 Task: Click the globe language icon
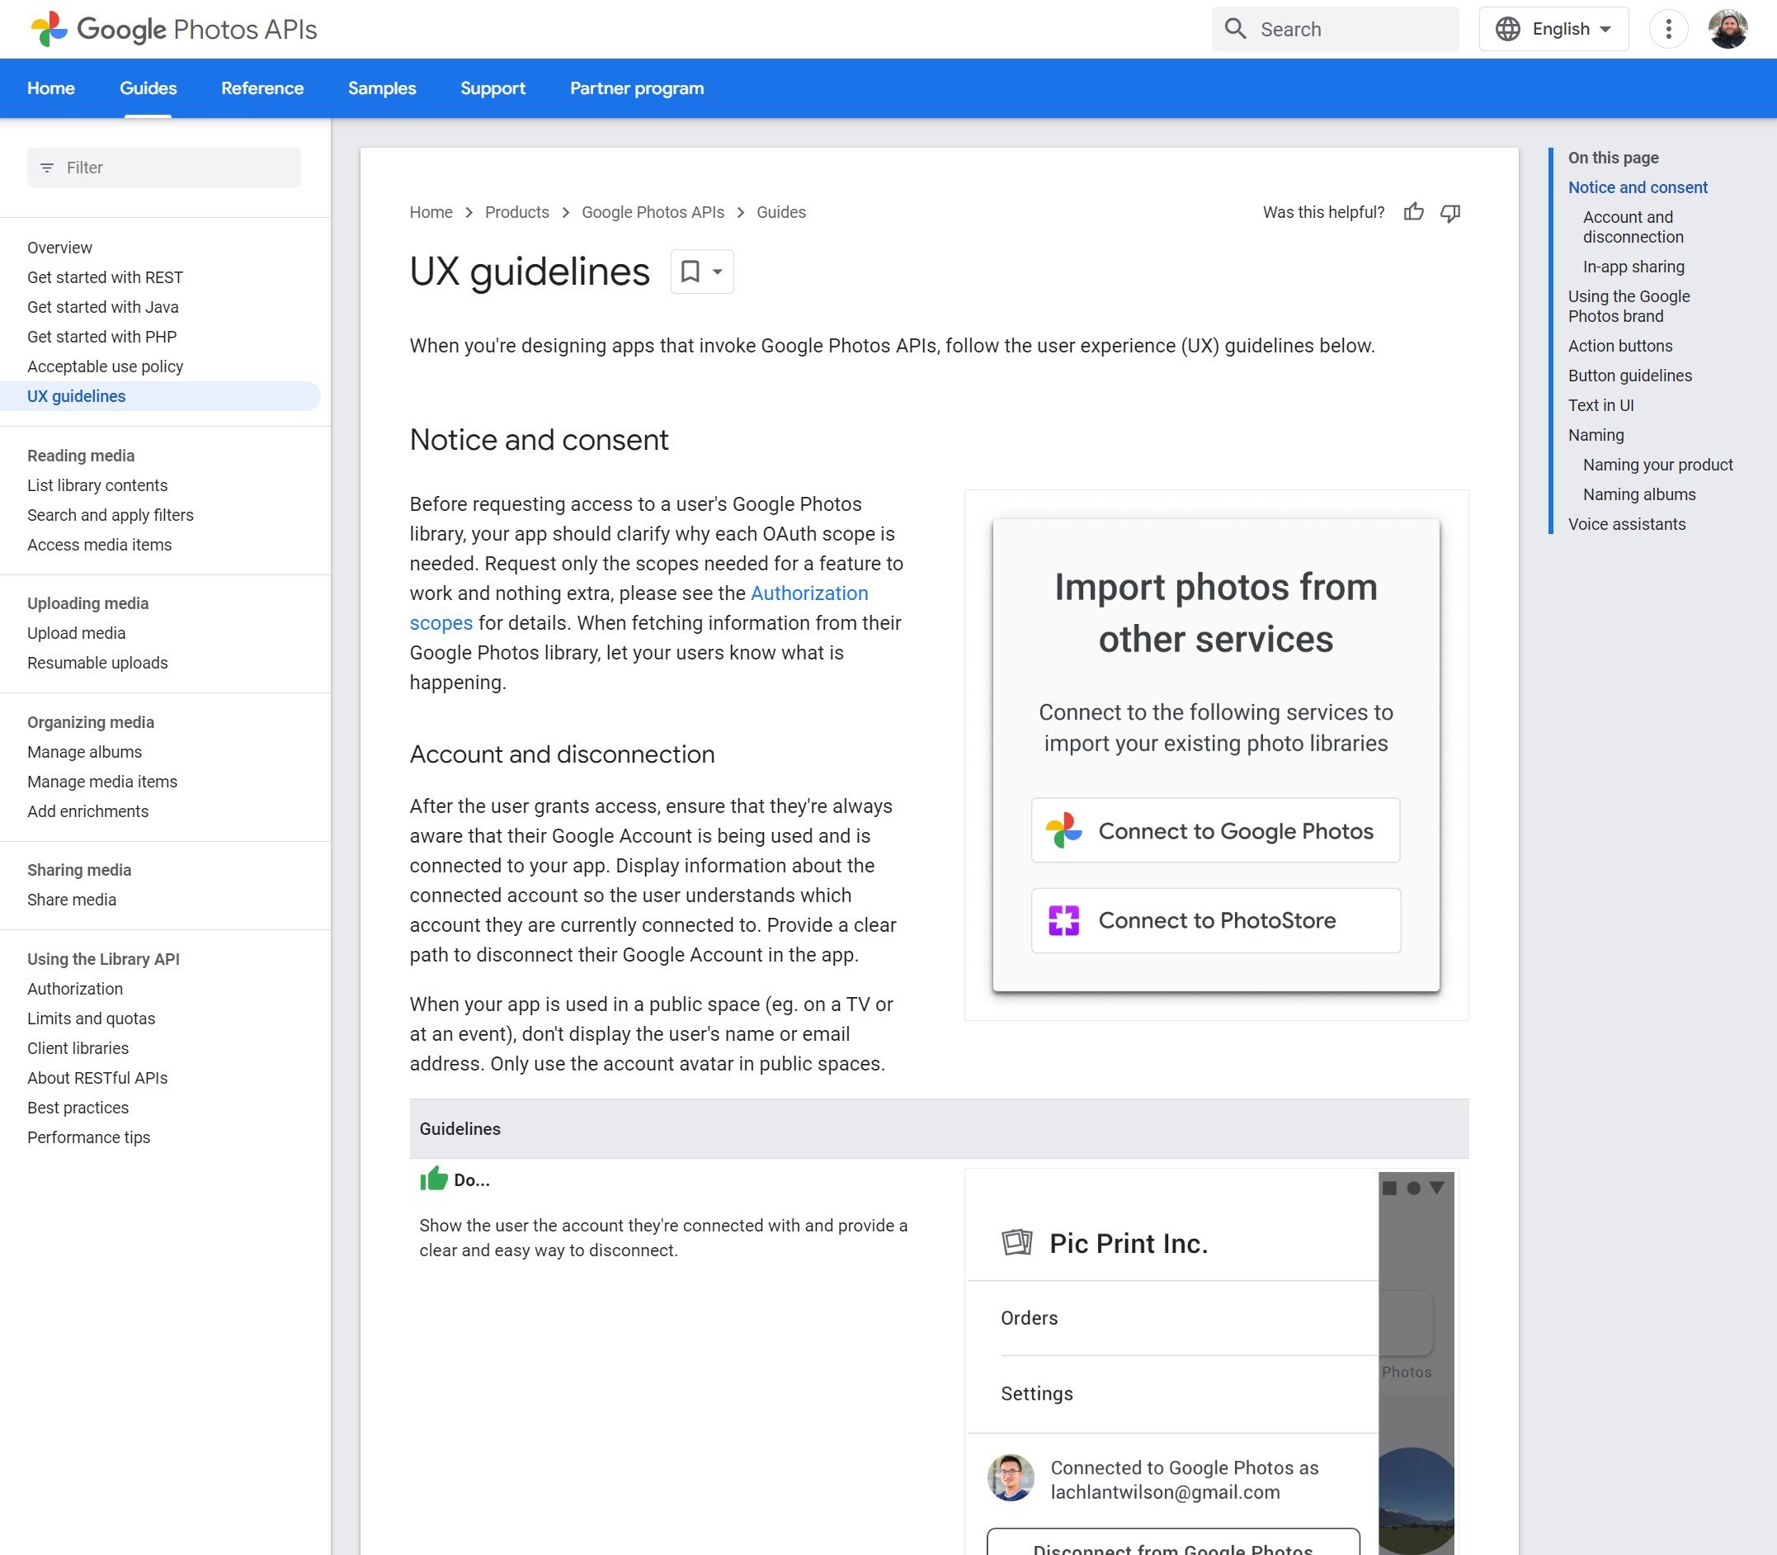[x=1507, y=29]
